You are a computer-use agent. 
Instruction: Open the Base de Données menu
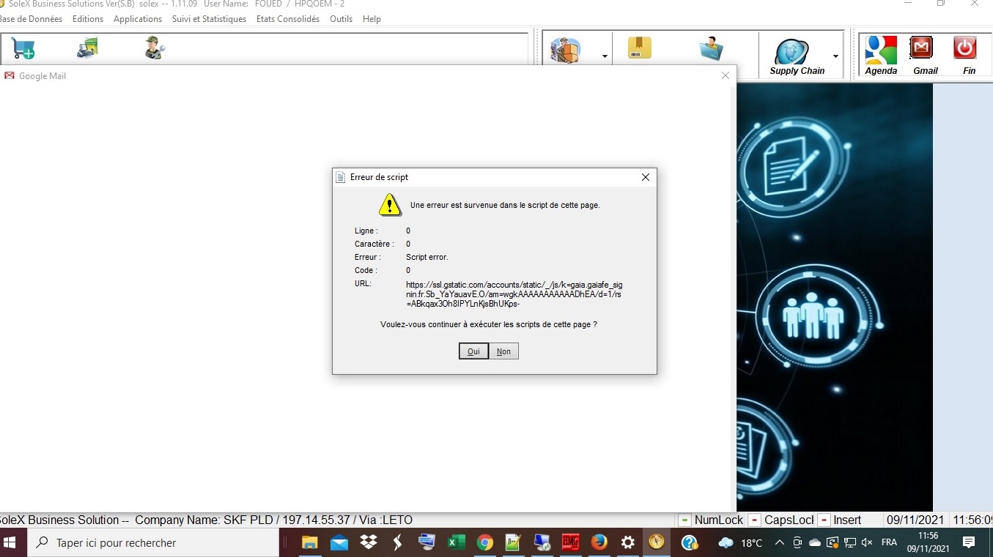click(x=31, y=19)
